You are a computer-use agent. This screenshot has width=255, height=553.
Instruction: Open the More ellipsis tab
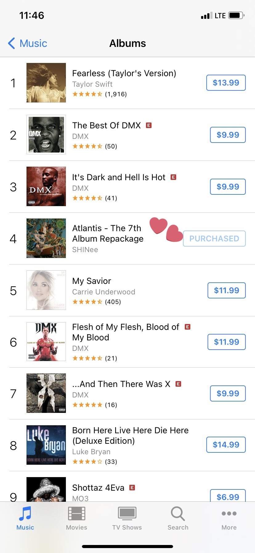tap(229, 514)
